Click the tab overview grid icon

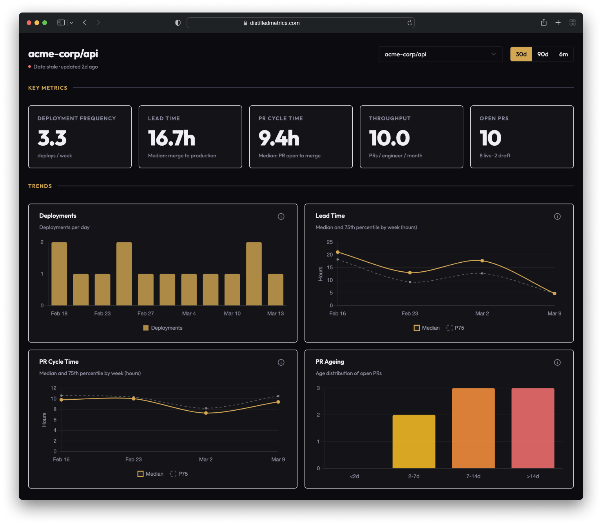(573, 22)
